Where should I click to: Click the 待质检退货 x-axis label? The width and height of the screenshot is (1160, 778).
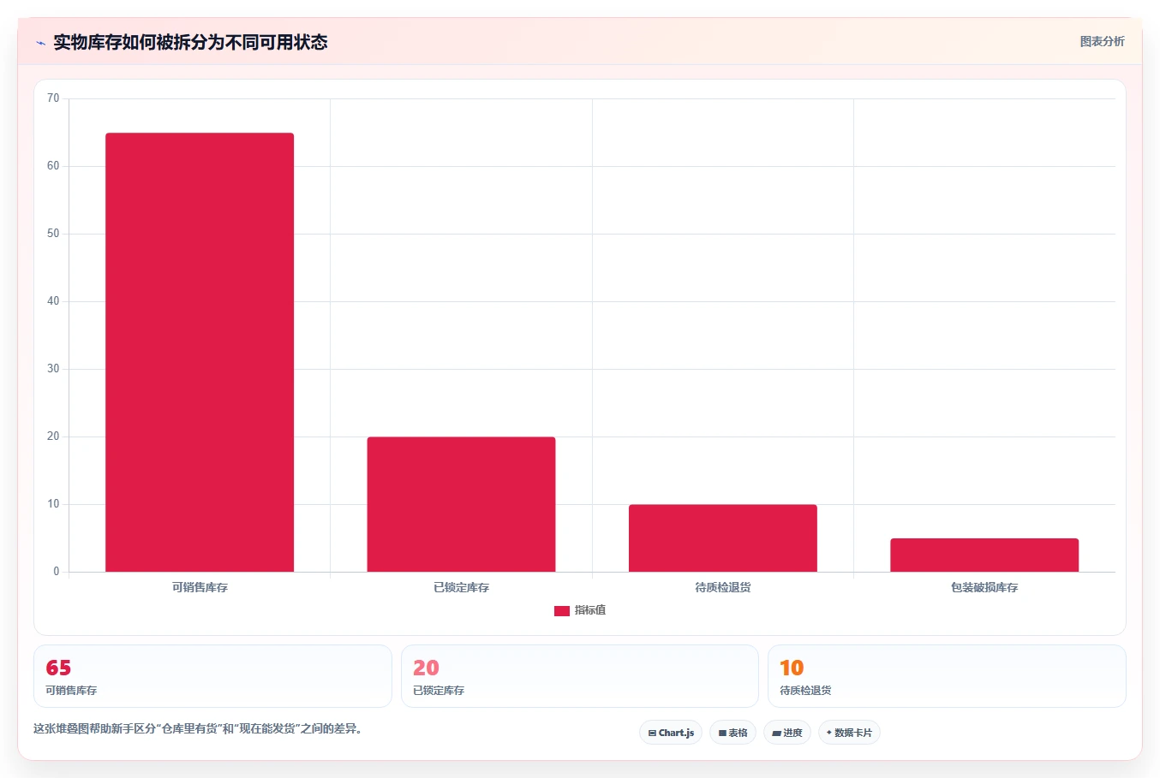(723, 587)
